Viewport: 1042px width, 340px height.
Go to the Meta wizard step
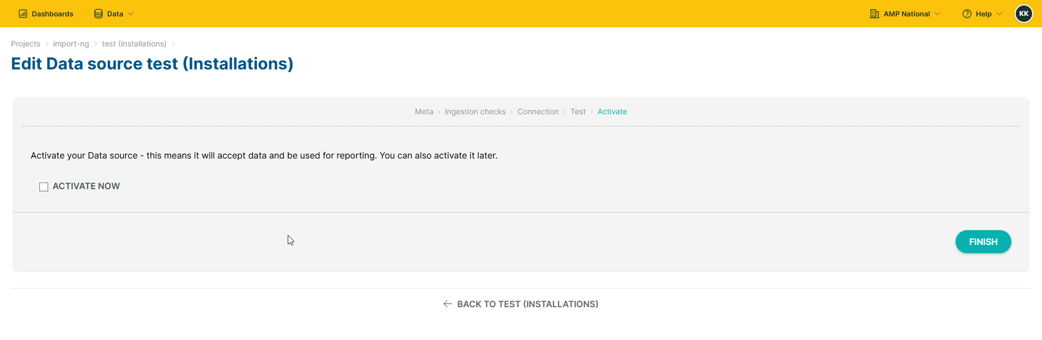click(x=424, y=112)
